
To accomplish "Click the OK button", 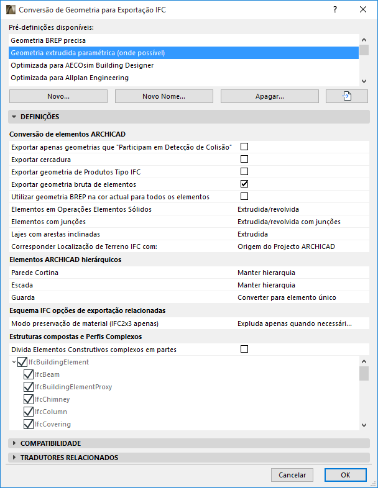I will (345, 474).
